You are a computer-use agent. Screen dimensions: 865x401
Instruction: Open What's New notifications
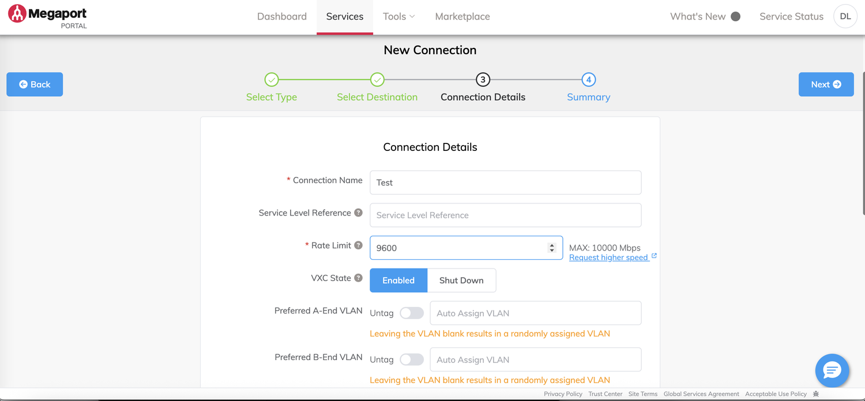705,17
